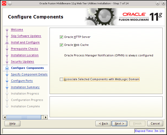Click the Welcome step bullet marker
Viewport: 167px width, 135px height.
coord(7,29)
